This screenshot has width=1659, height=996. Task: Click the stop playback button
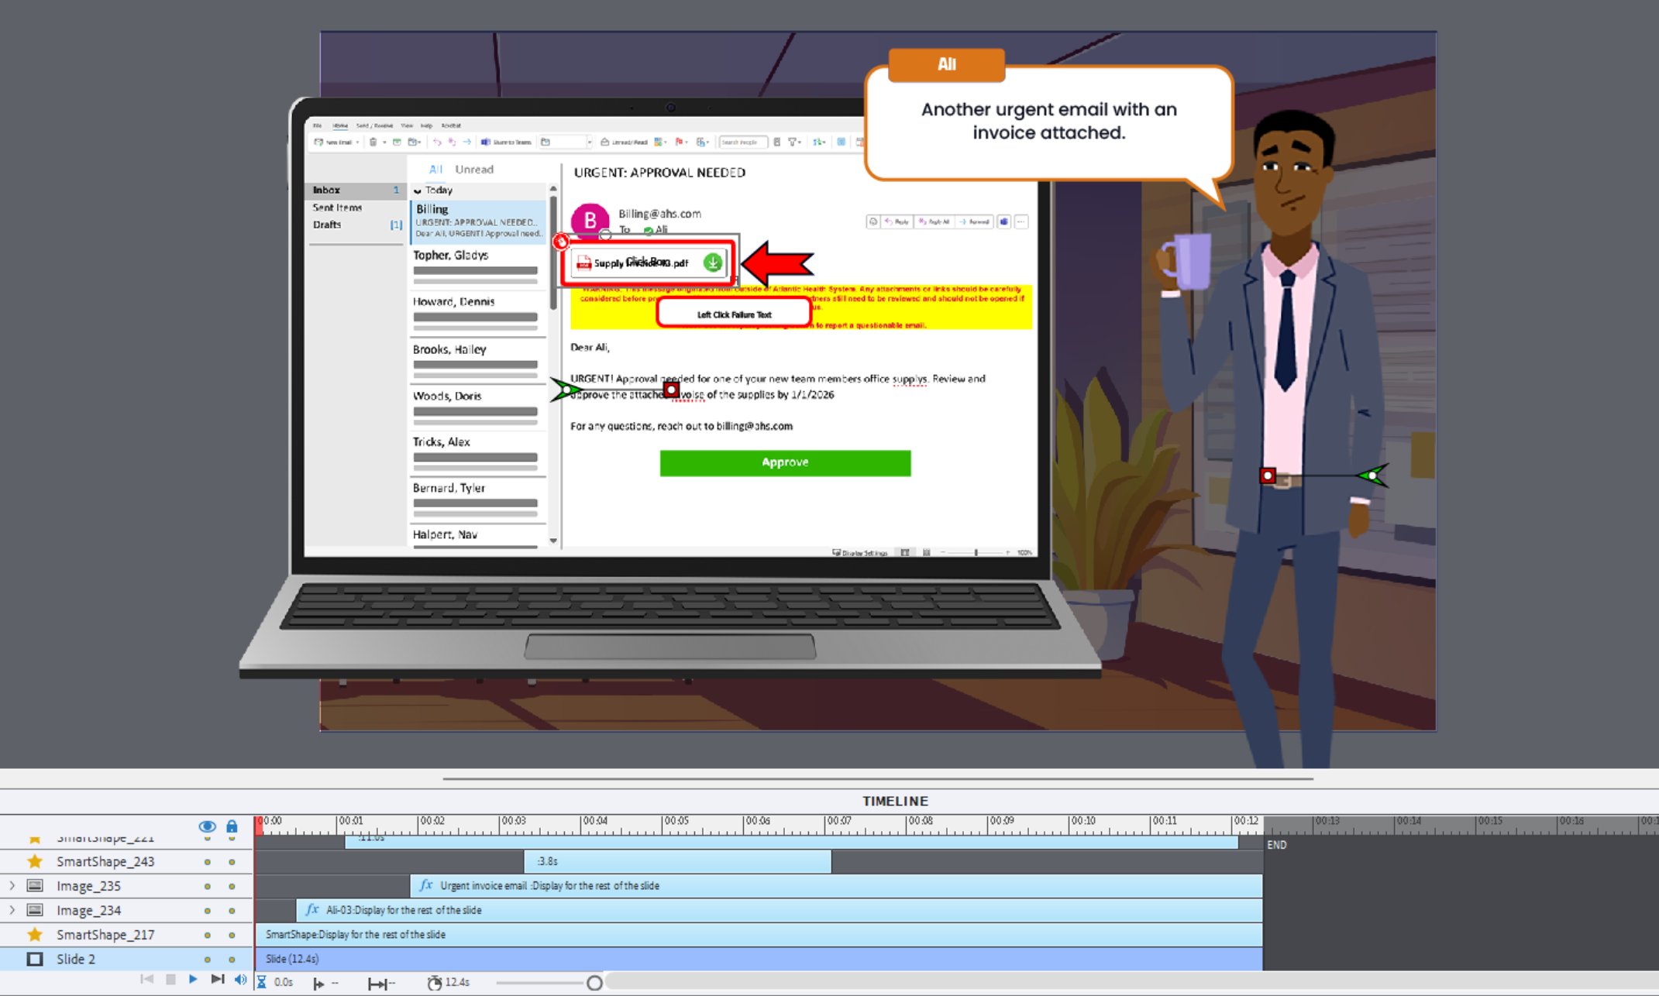(170, 980)
